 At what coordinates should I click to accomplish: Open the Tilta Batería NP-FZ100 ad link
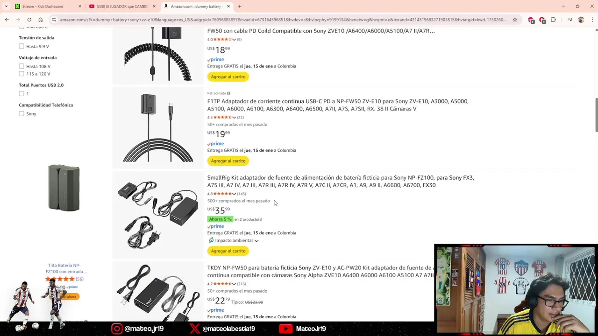(x=66, y=268)
